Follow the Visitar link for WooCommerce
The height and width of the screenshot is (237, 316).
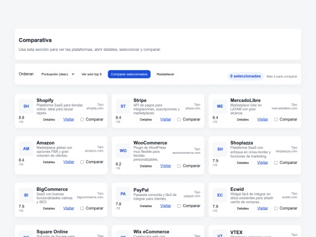tap(166, 166)
